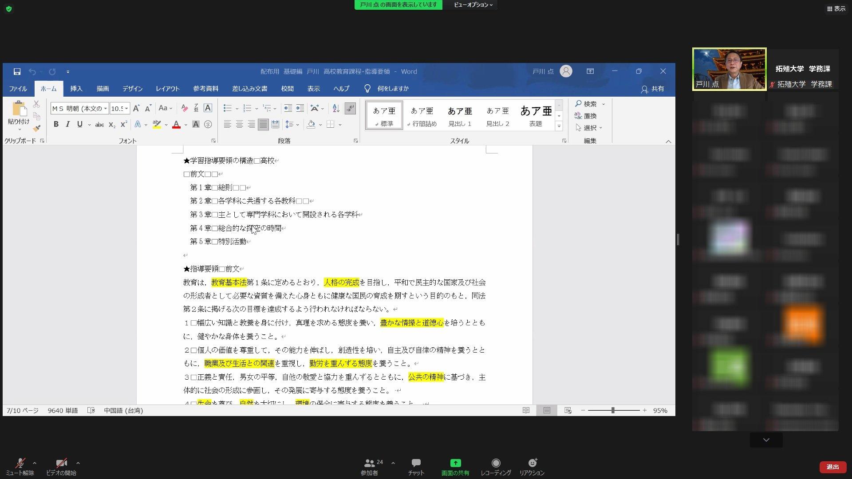Center align the paragraph
Viewport: 852px width, 479px height.
[x=239, y=125]
